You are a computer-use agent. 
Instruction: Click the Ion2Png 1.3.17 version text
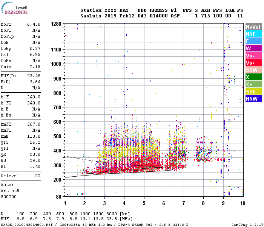coord(247,225)
